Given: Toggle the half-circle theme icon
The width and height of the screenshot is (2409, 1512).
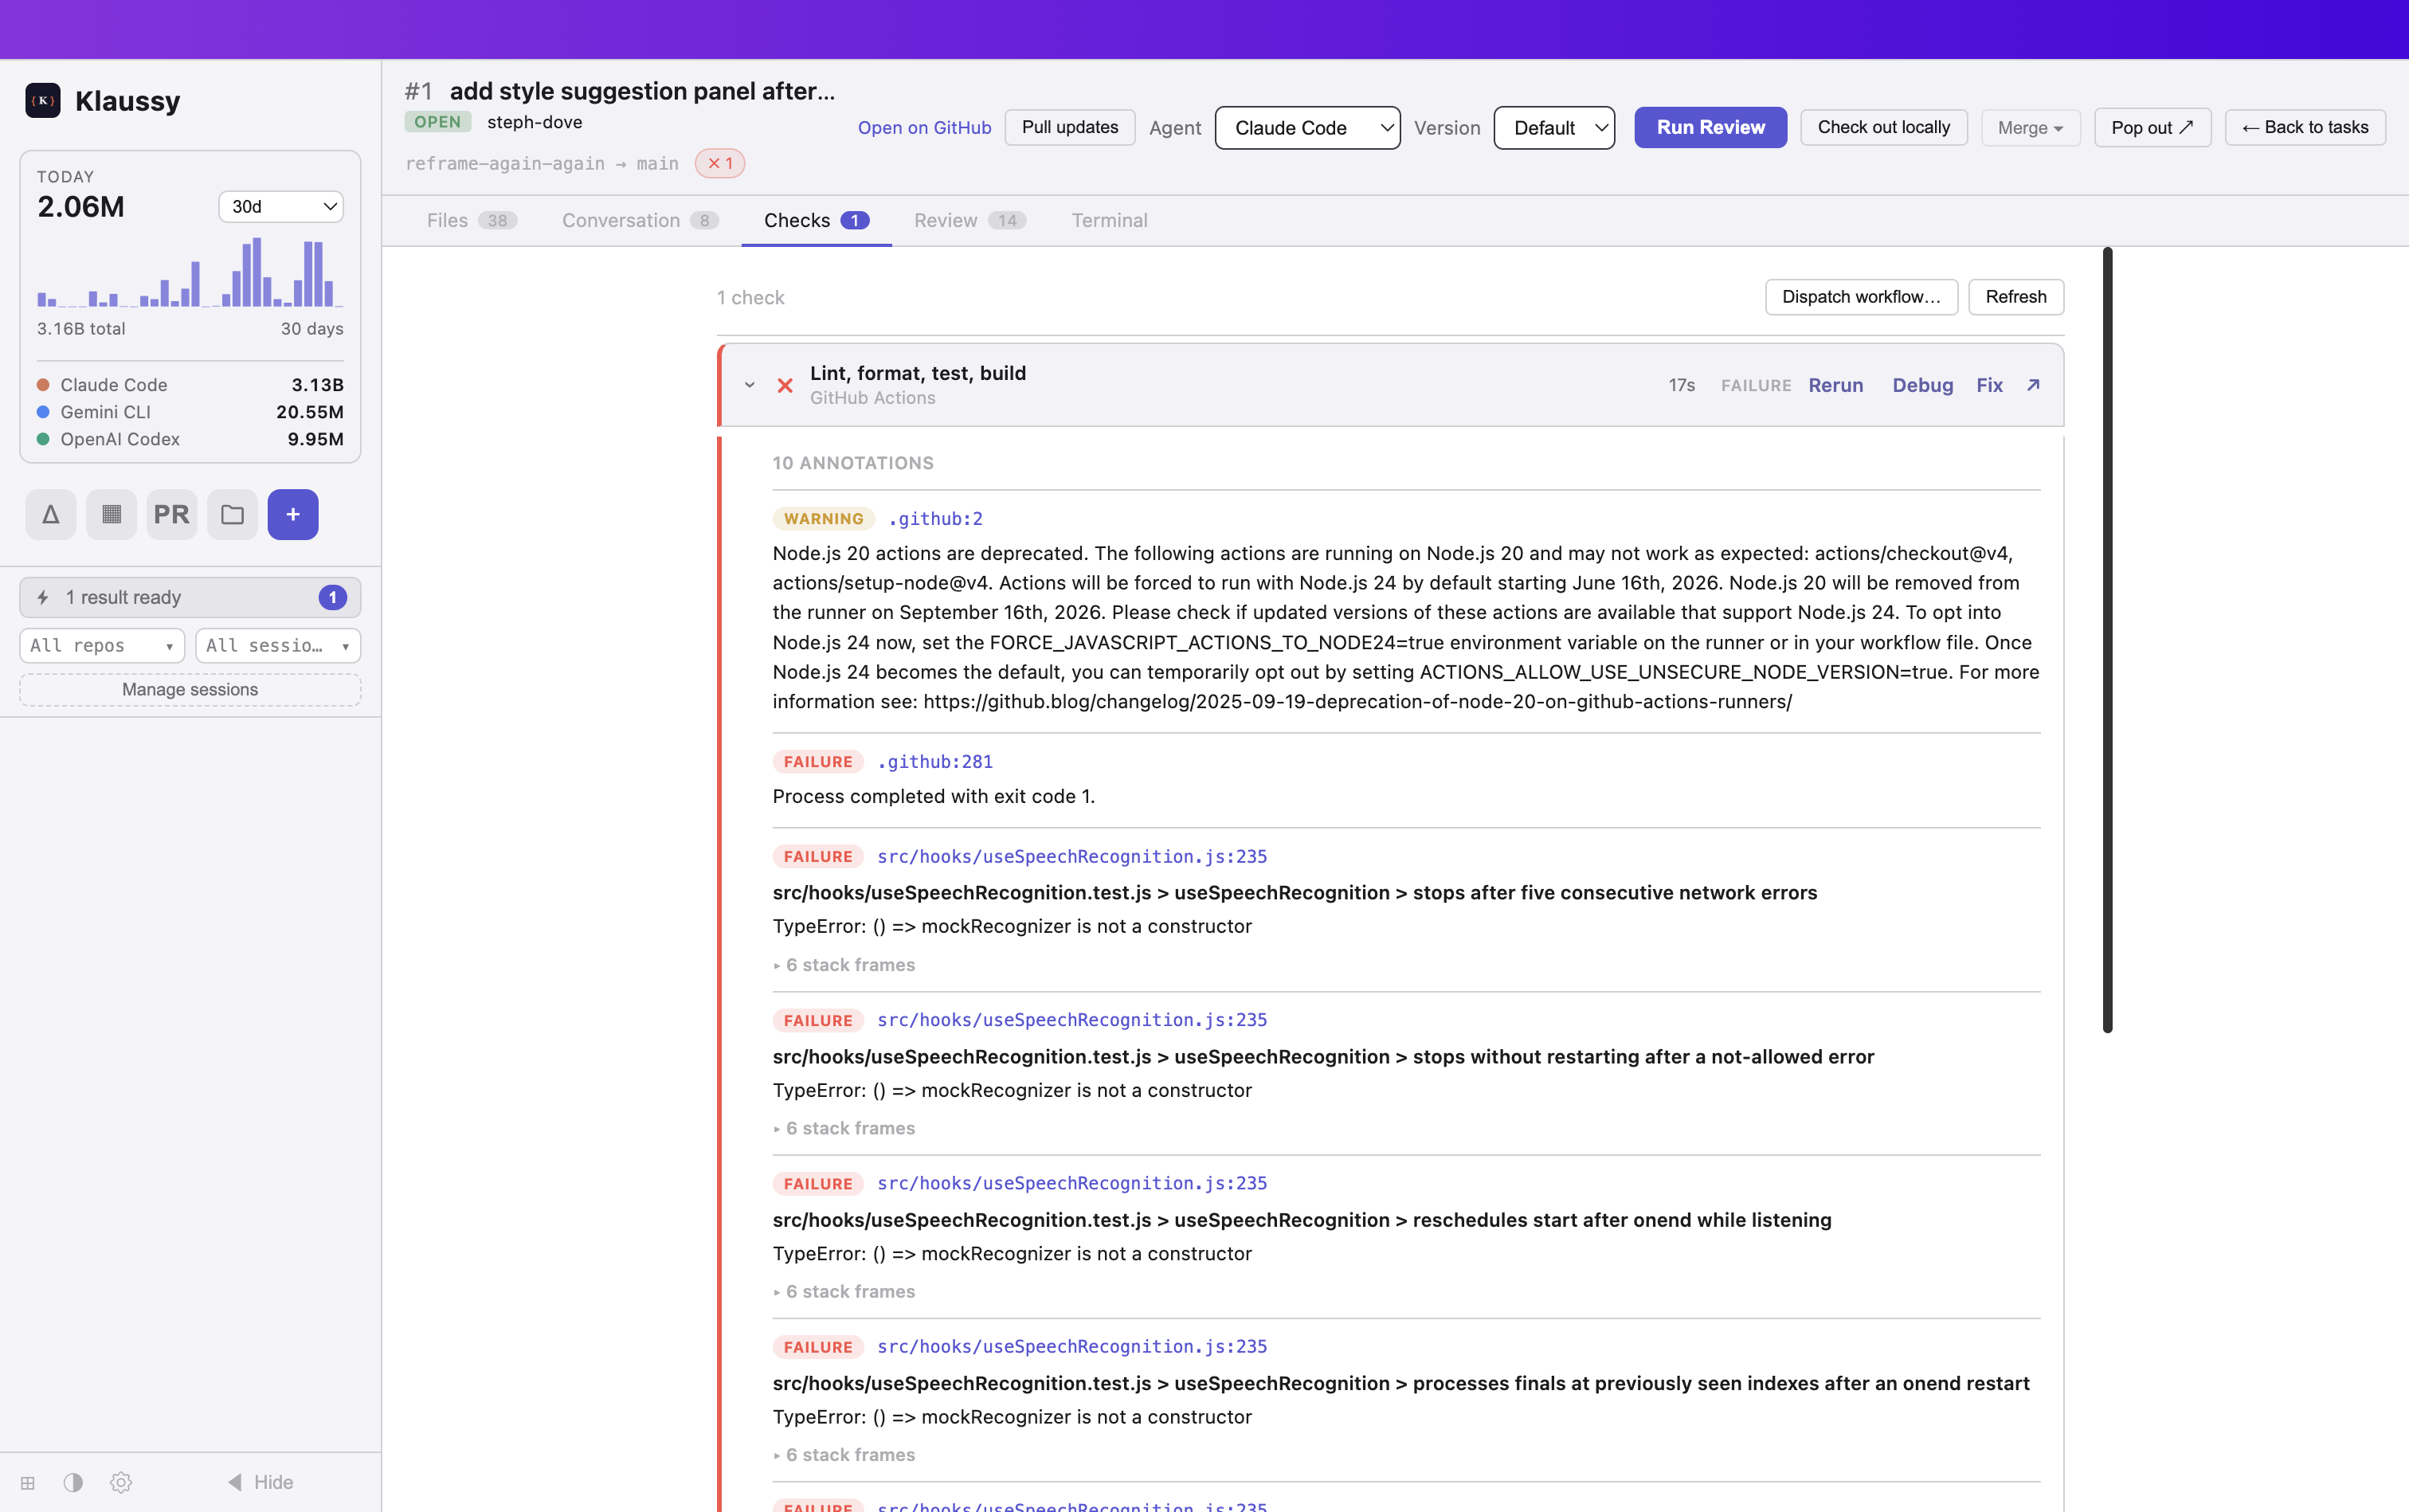Looking at the screenshot, I should [73, 1482].
